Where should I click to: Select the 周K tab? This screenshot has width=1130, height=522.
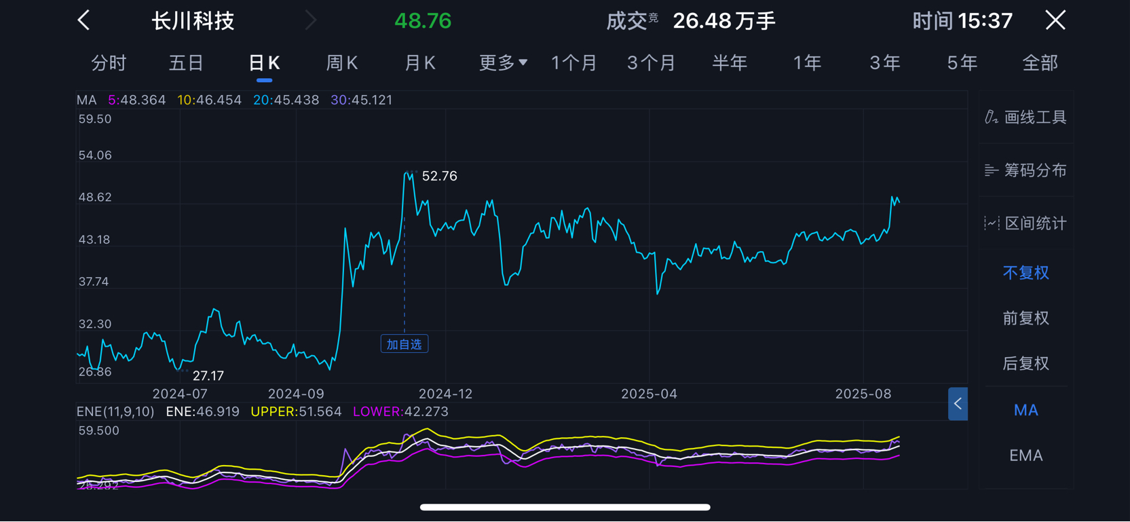[x=341, y=63]
